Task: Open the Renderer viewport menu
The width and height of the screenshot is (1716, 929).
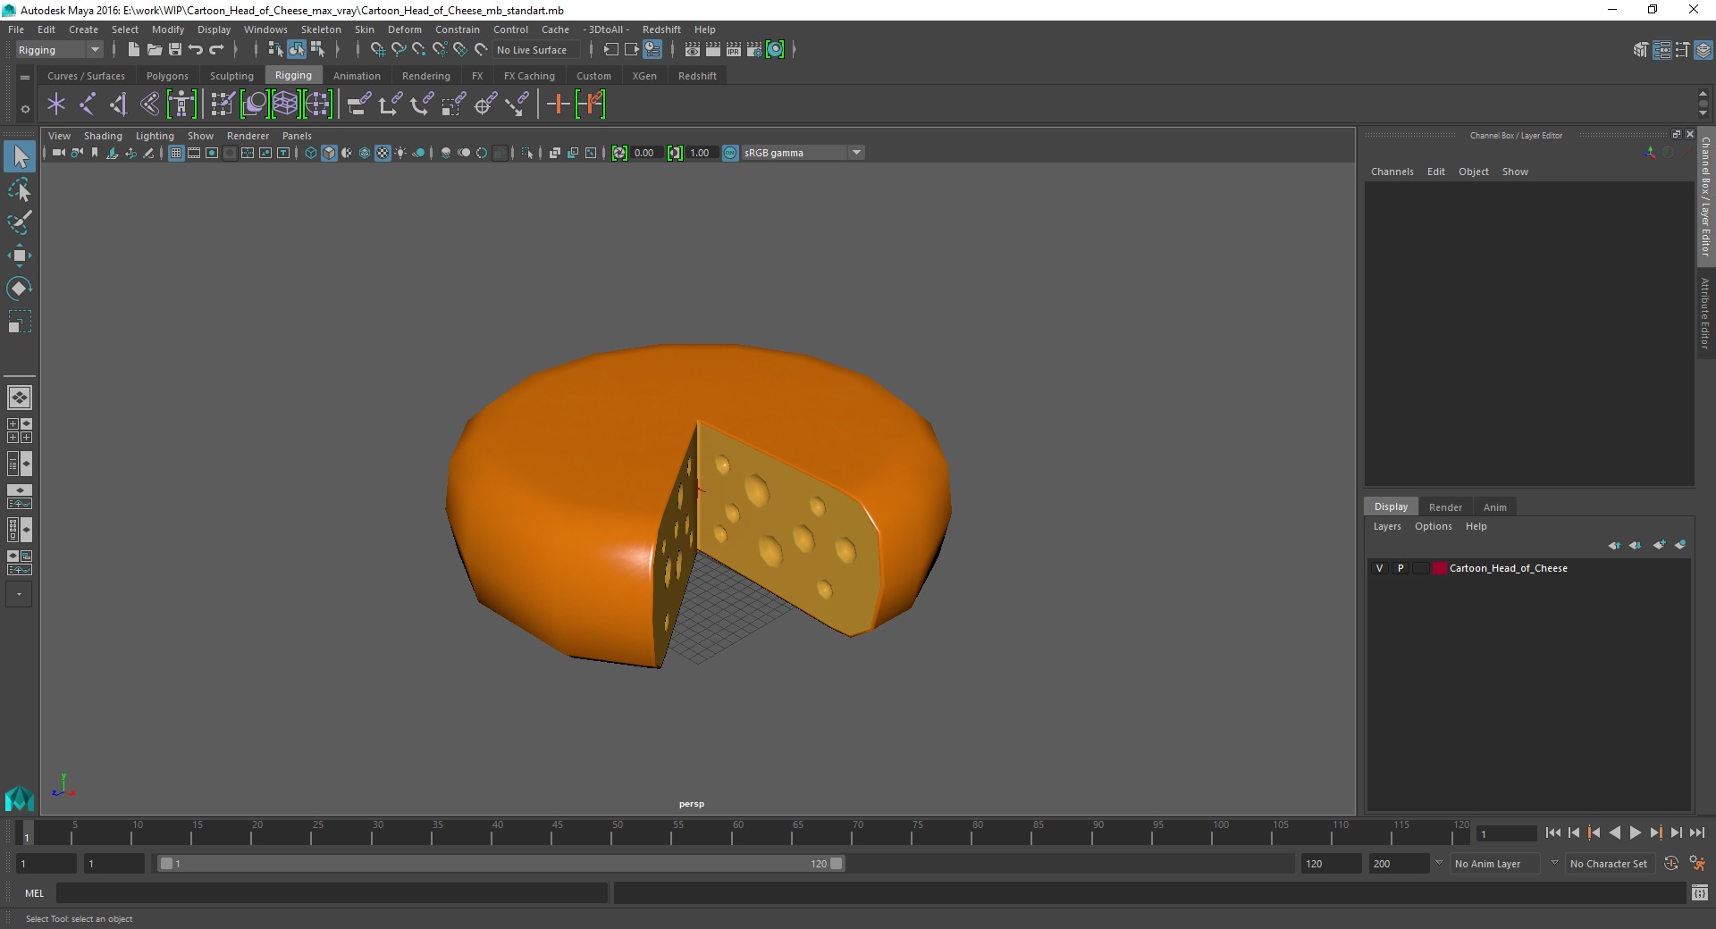Action: [x=248, y=136]
